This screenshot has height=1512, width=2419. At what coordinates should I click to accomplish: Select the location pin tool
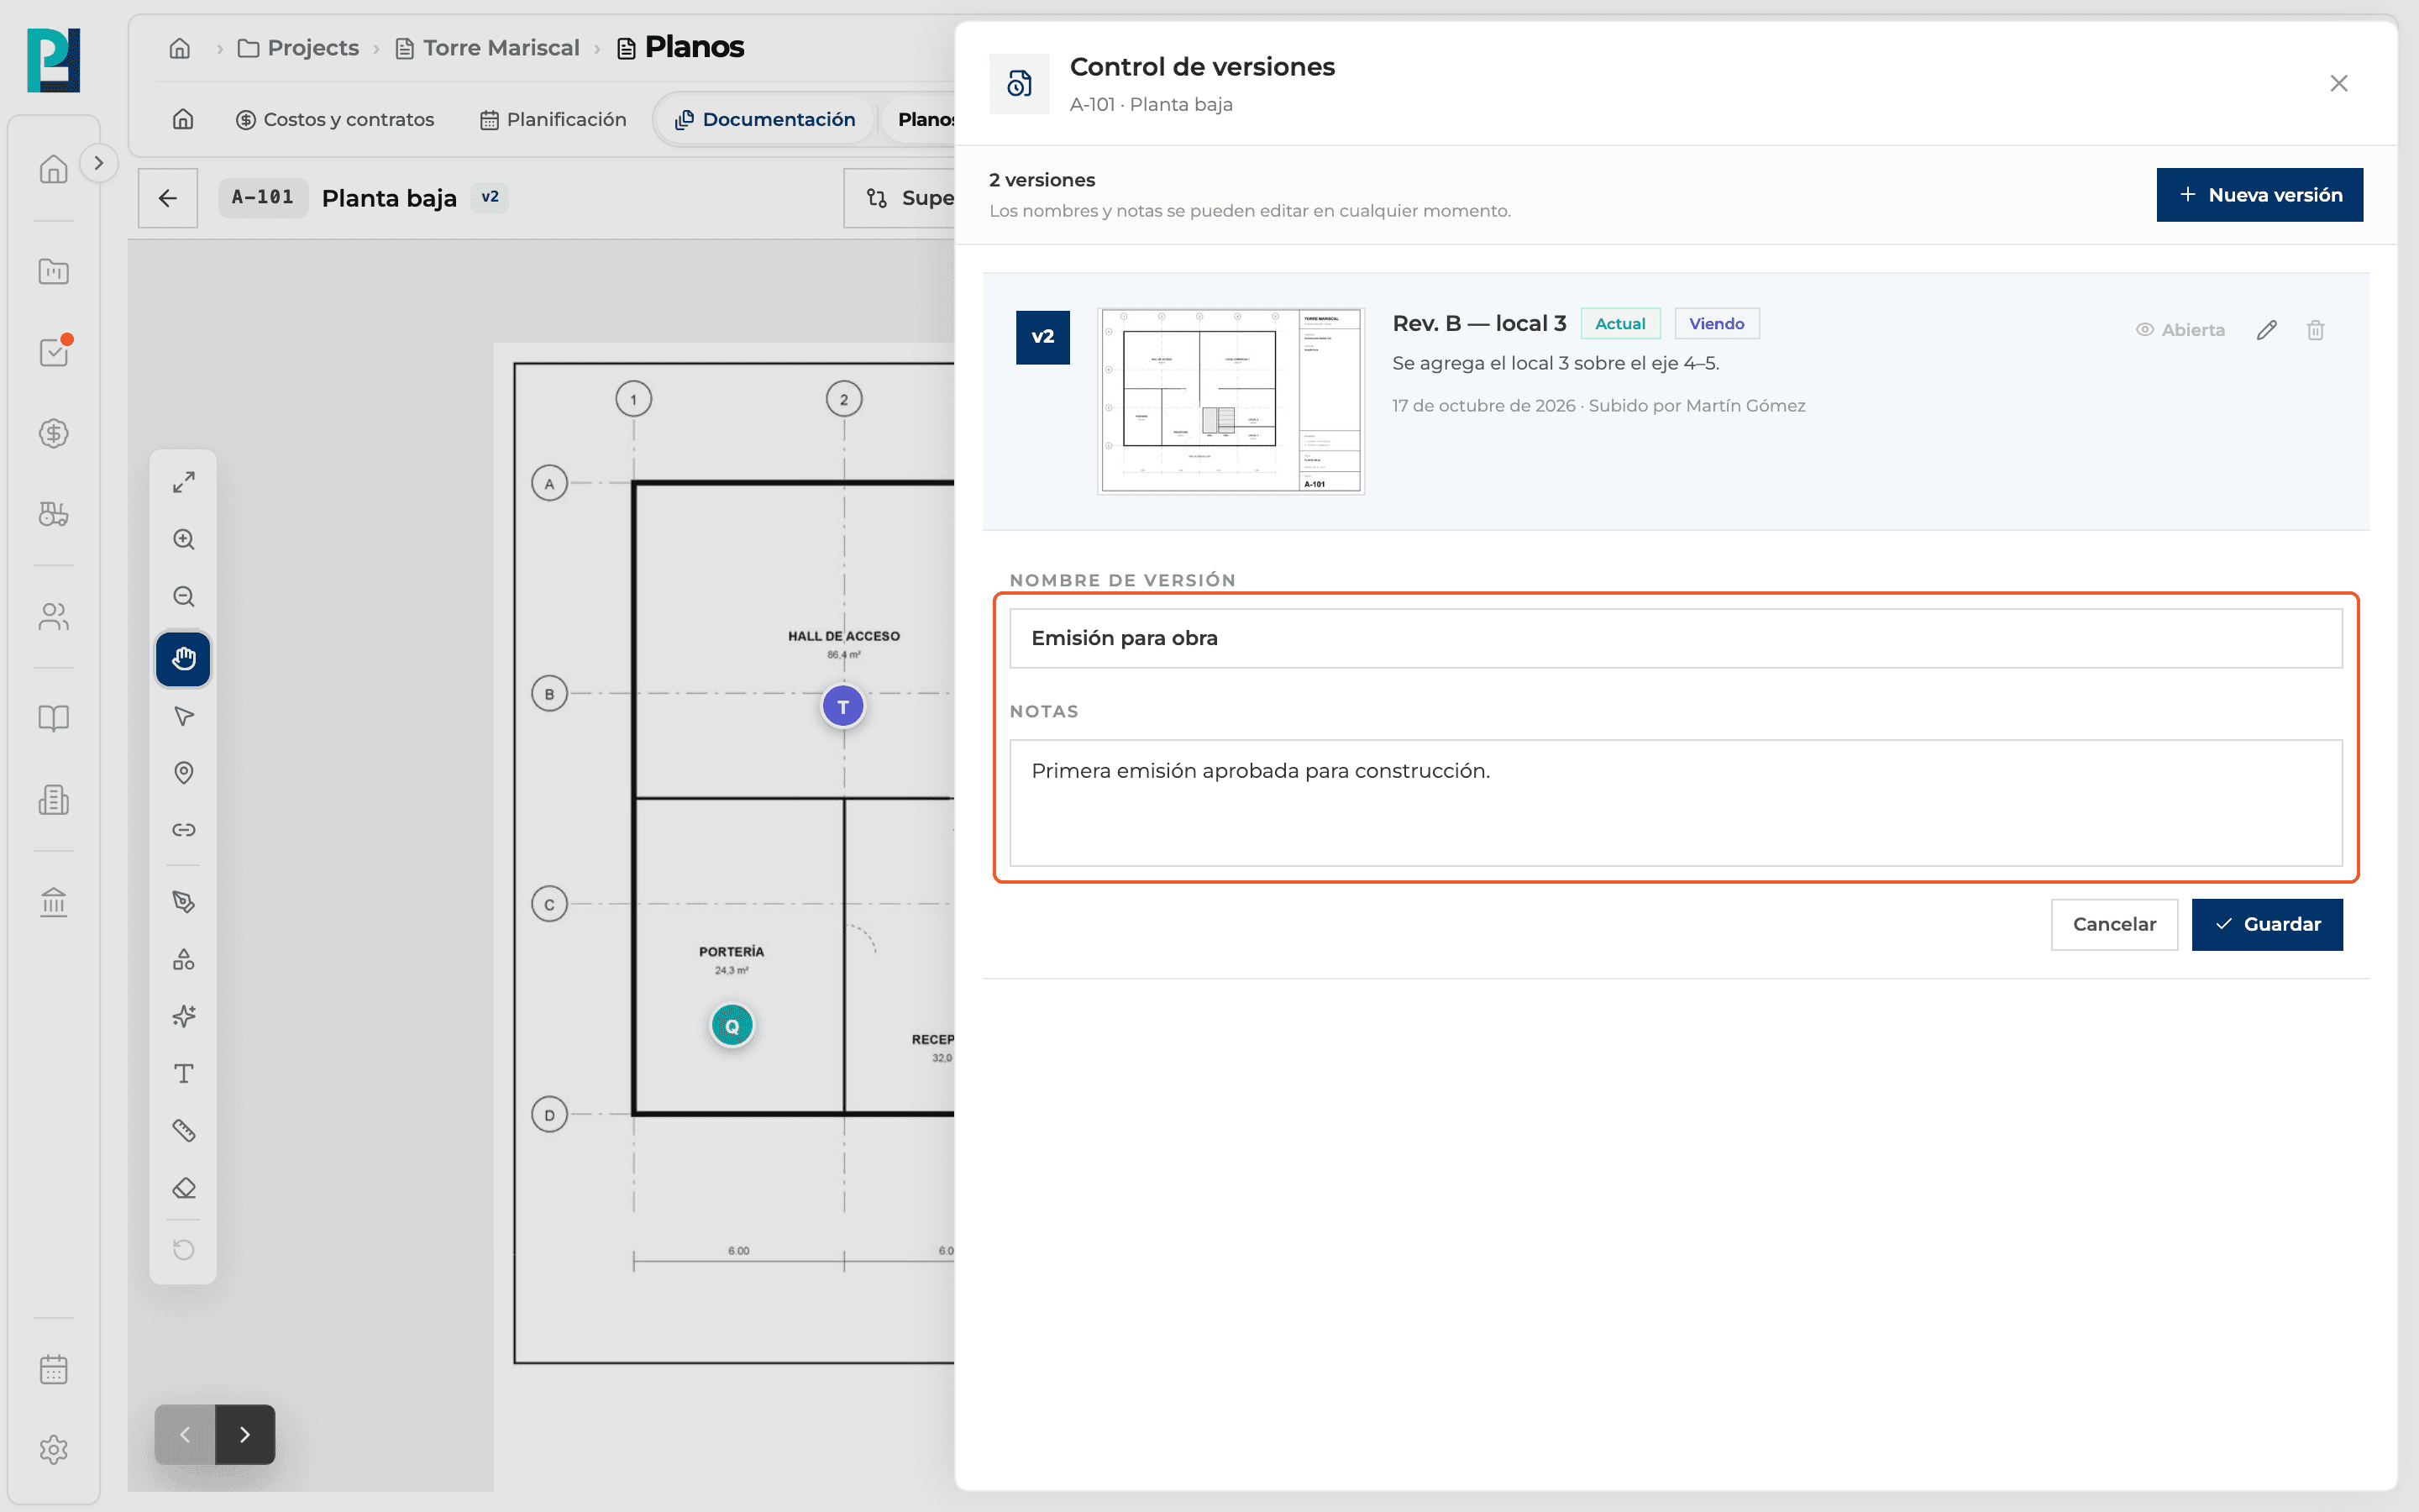point(183,773)
